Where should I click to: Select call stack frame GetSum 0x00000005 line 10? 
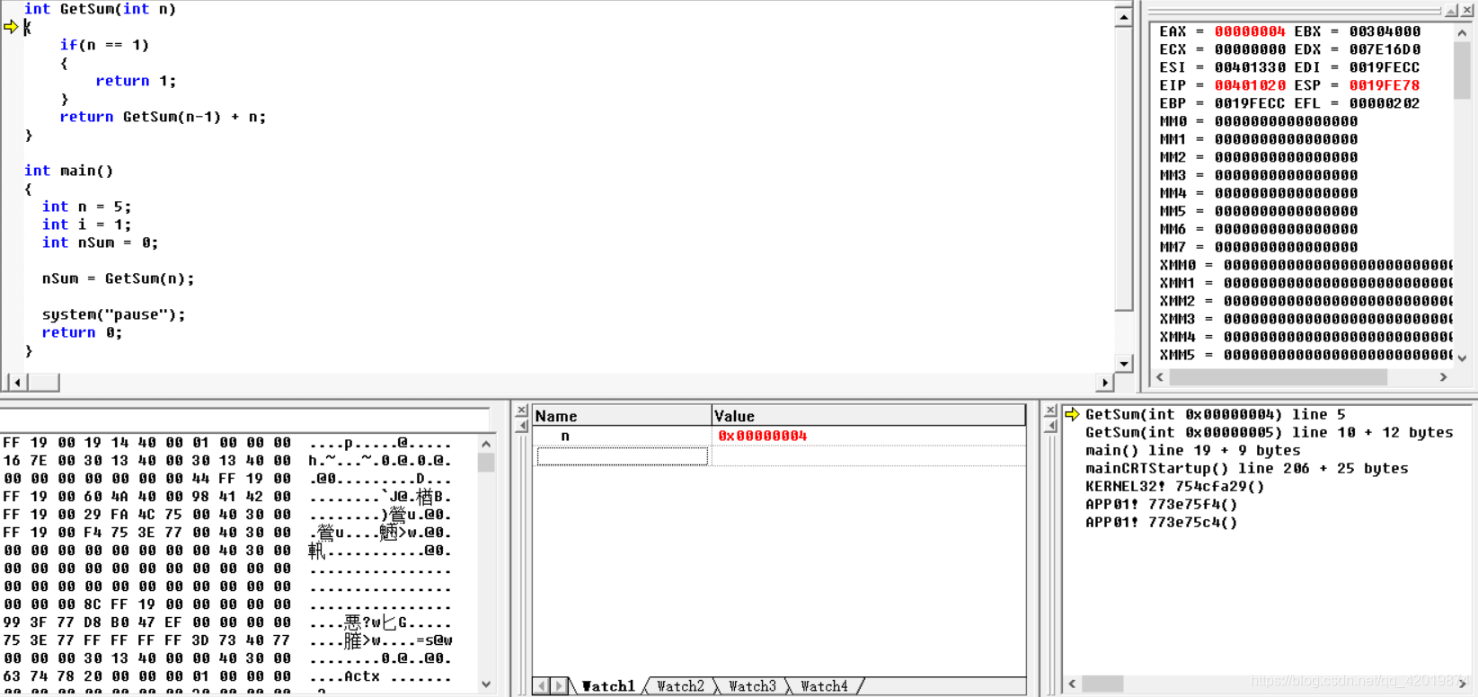pyautogui.click(x=1269, y=432)
